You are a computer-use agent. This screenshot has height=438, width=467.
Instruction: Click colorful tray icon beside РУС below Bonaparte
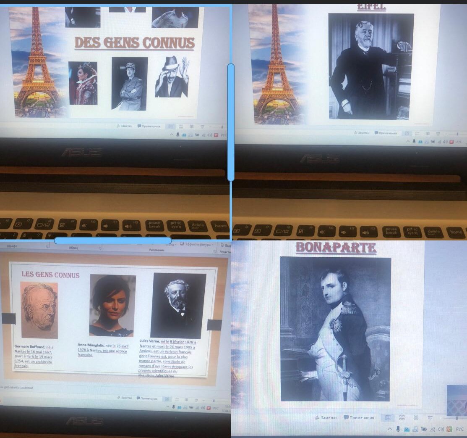coord(449,429)
